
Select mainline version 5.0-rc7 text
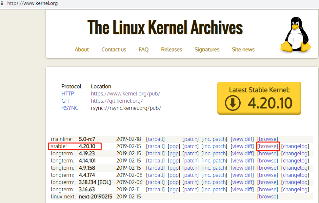[87, 139]
